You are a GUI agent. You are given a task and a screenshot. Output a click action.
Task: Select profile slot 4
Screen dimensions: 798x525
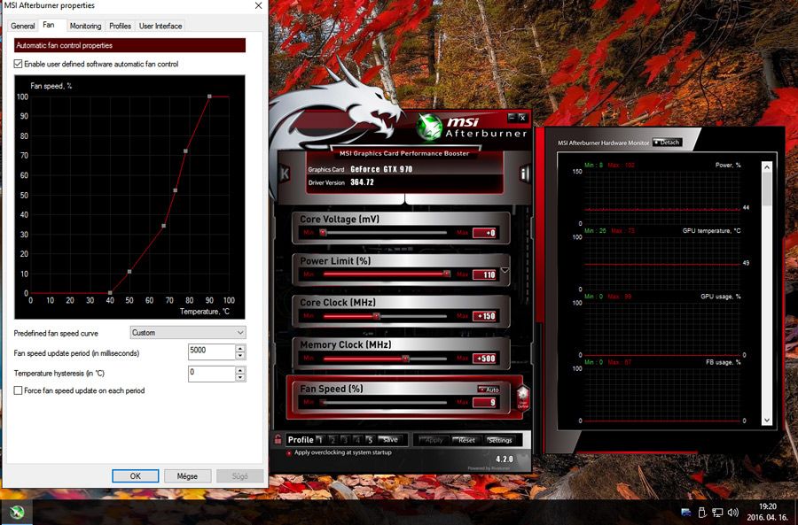pyautogui.click(x=357, y=440)
